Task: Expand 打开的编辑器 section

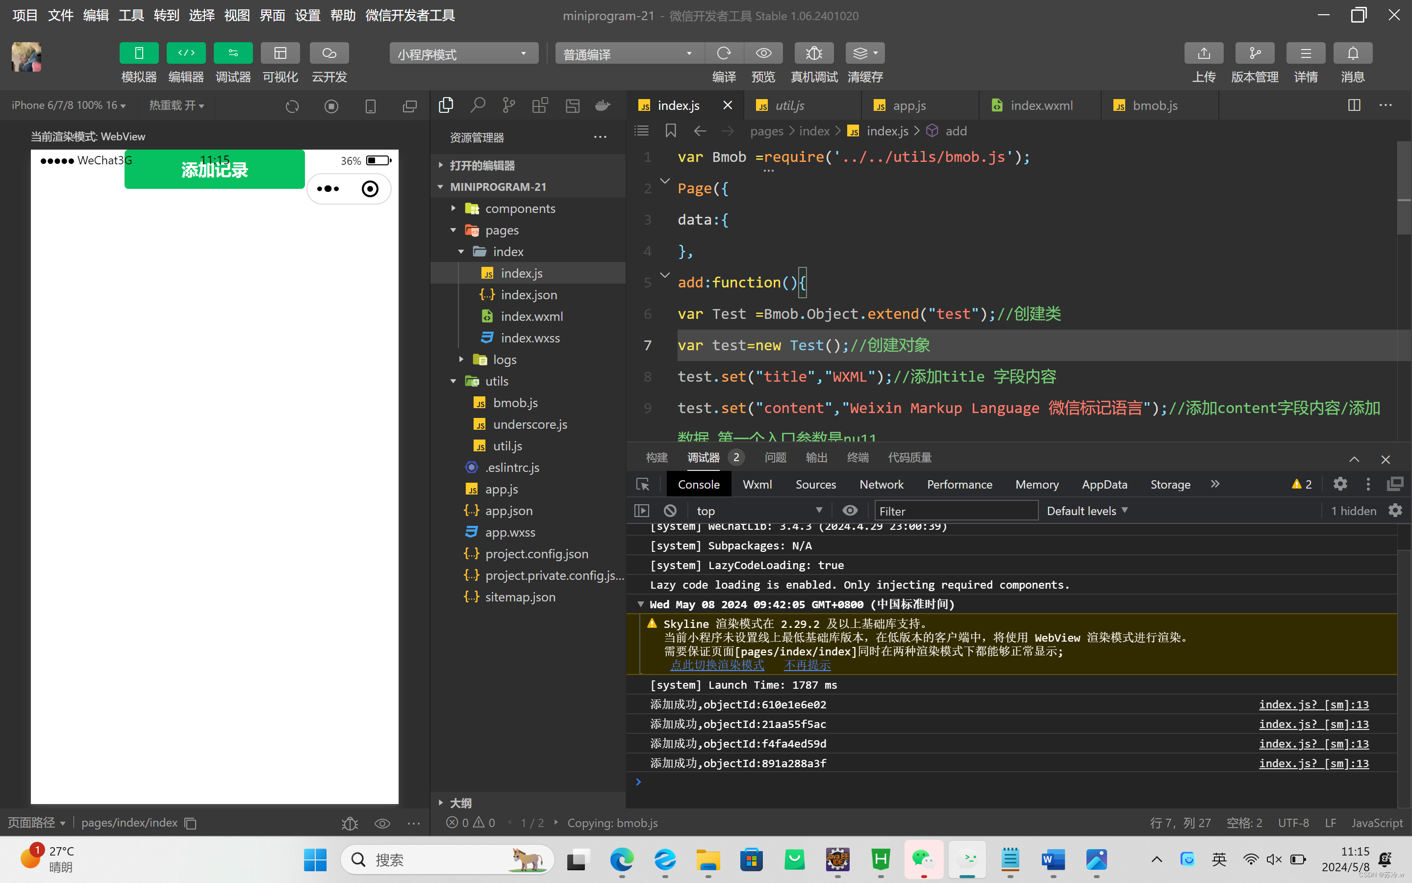Action: 528,165
